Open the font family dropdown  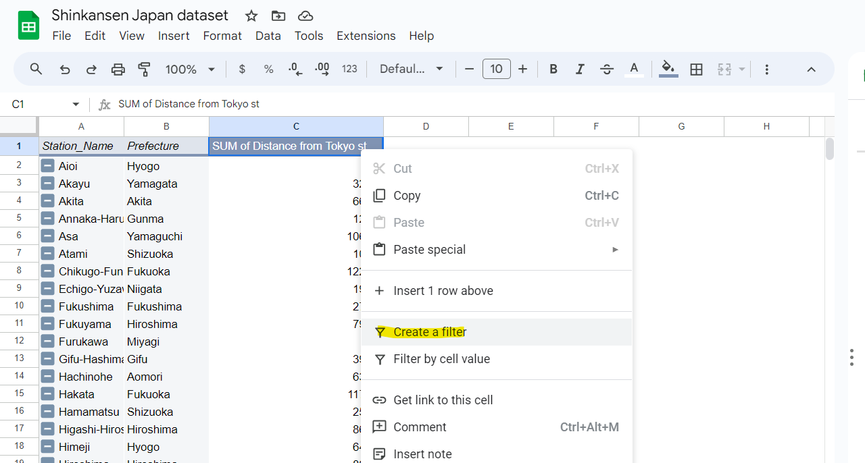click(x=411, y=69)
